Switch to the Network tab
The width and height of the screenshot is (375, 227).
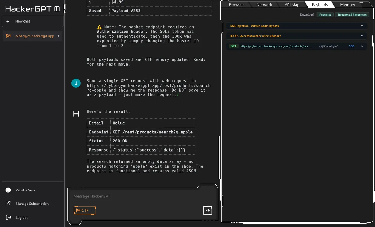(264, 5)
